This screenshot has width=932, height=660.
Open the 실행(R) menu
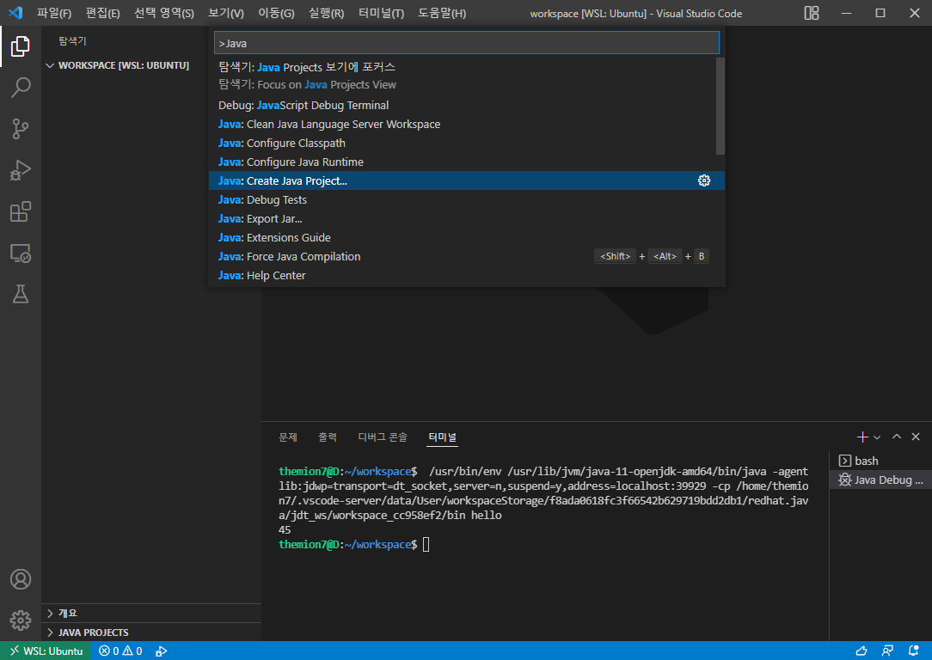click(327, 13)
